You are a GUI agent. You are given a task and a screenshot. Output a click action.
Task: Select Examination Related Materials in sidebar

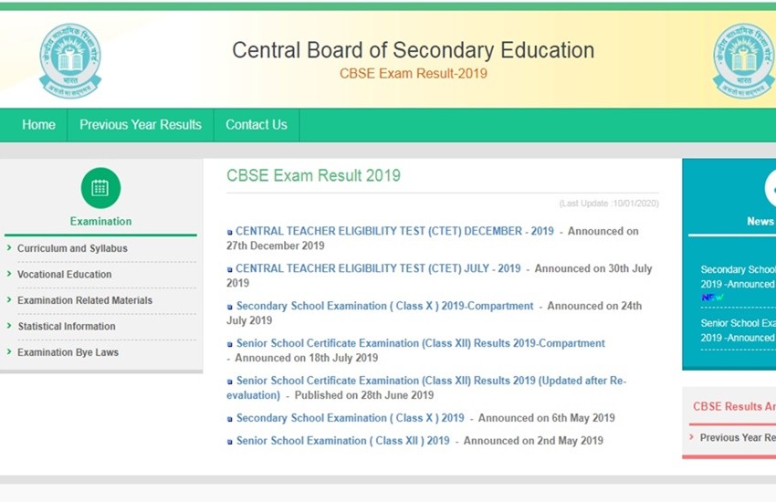coord(85,300)
